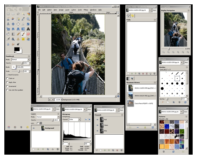
Task: Toggle visibility of the Blue channel
Action: (97, 131)
